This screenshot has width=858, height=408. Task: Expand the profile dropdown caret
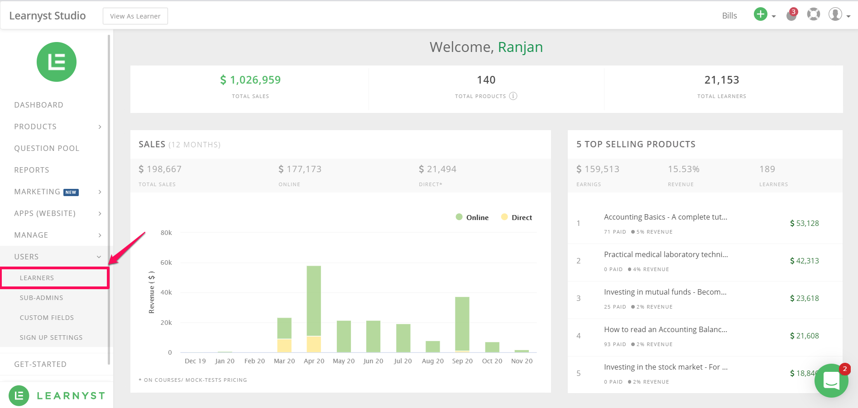point(848,16)
